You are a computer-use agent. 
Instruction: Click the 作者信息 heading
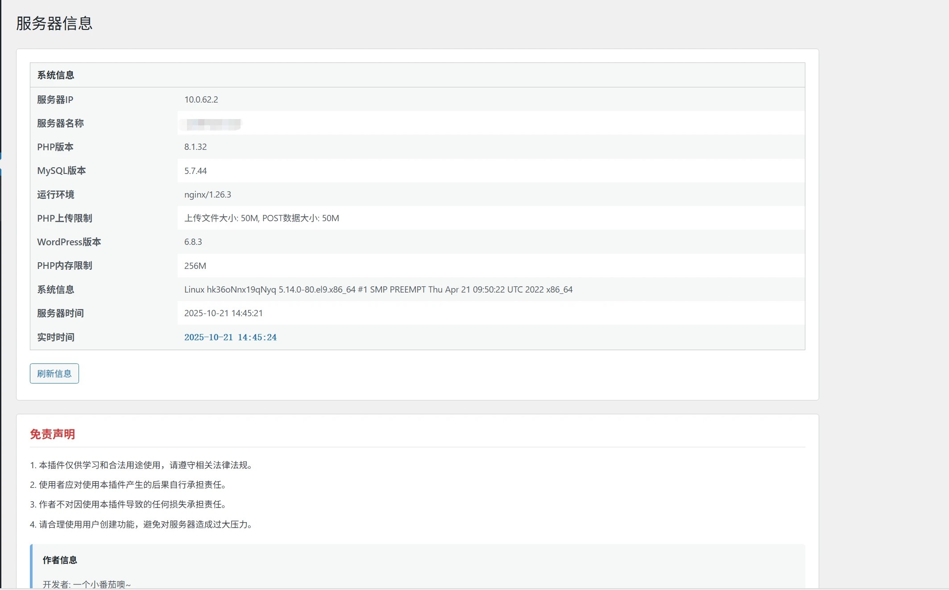click(60, 560)
